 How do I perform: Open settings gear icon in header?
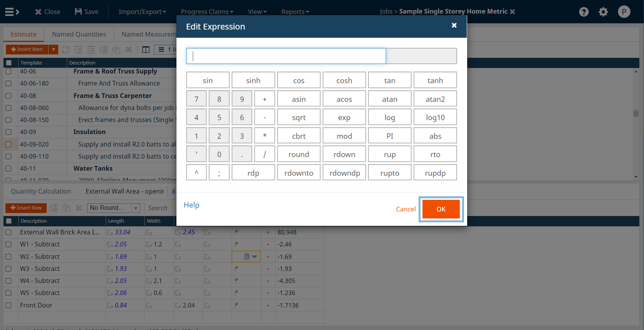pyautogui.click(x=603, y=12)
